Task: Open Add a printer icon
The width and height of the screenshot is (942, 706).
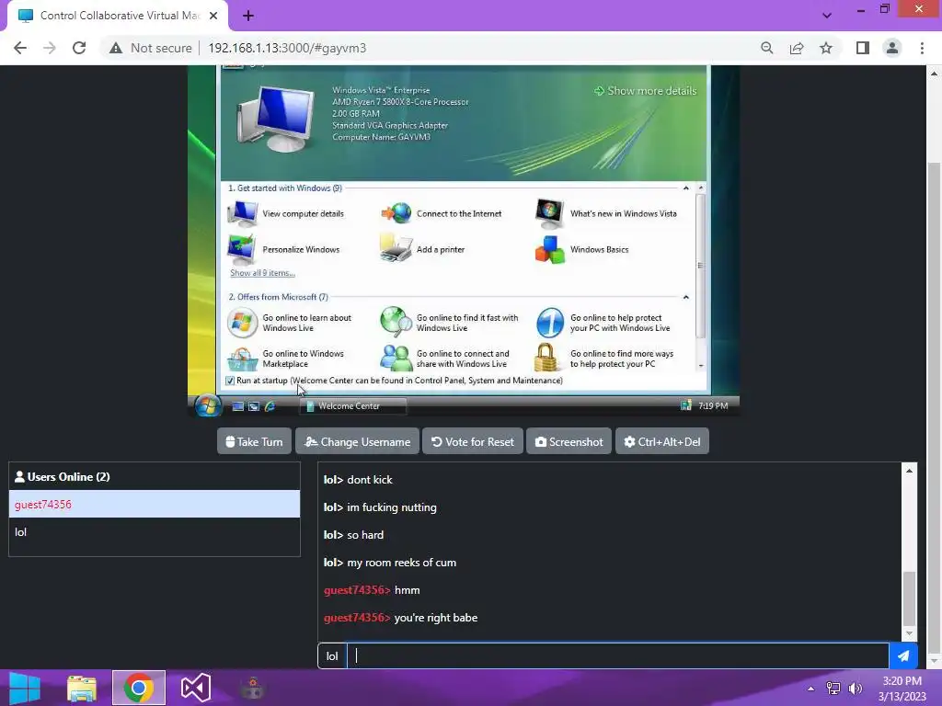Action: [396, 248]
